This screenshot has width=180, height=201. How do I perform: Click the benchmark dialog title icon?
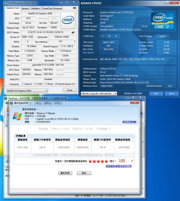pos(12,103)
